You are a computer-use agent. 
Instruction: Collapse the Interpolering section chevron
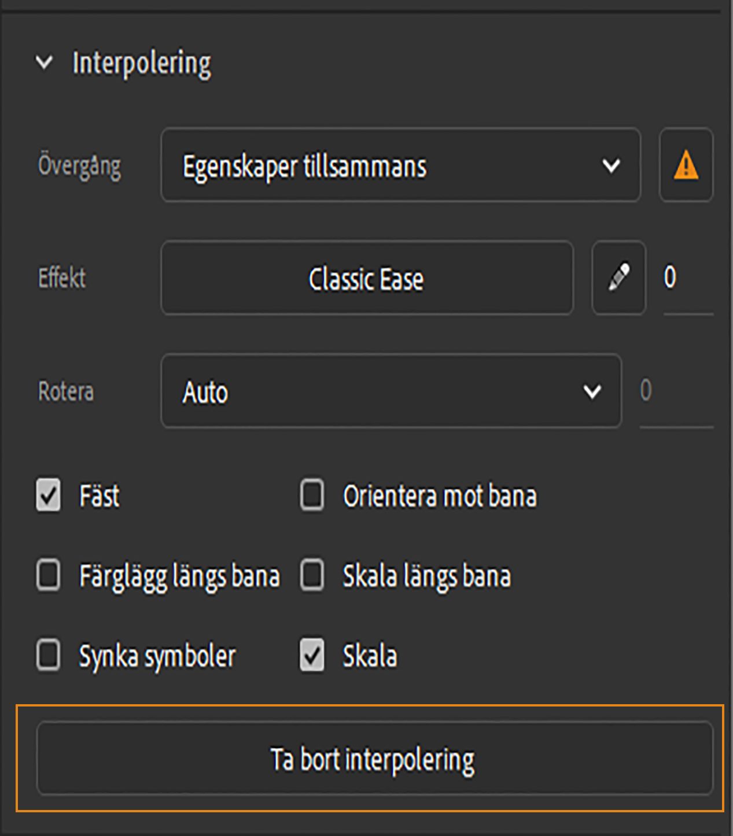pos(44,62)
